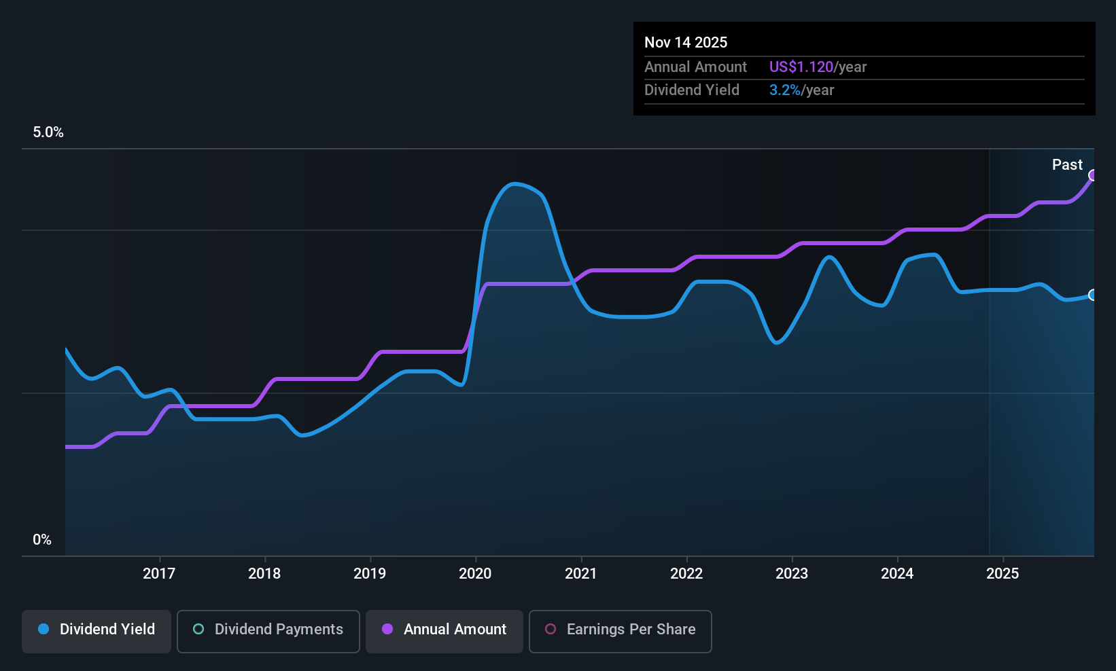Viewport: 1116px width, 671px height.
Task: Toggle the Earnings Per Share series
Action: point(621,631)
